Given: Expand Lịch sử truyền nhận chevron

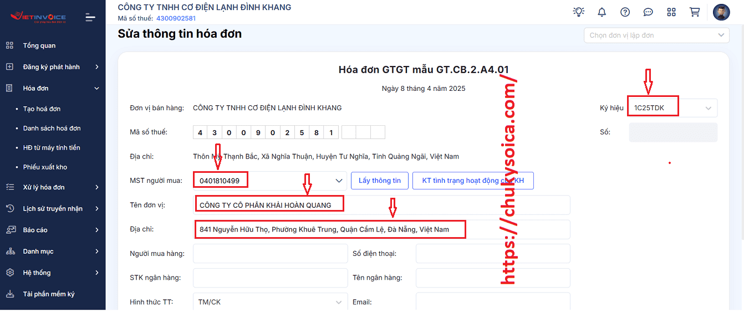Looking at the screenshot, I should point(97,208).
